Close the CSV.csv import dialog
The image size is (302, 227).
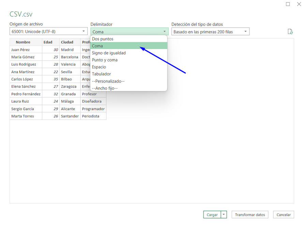(299, 4)
